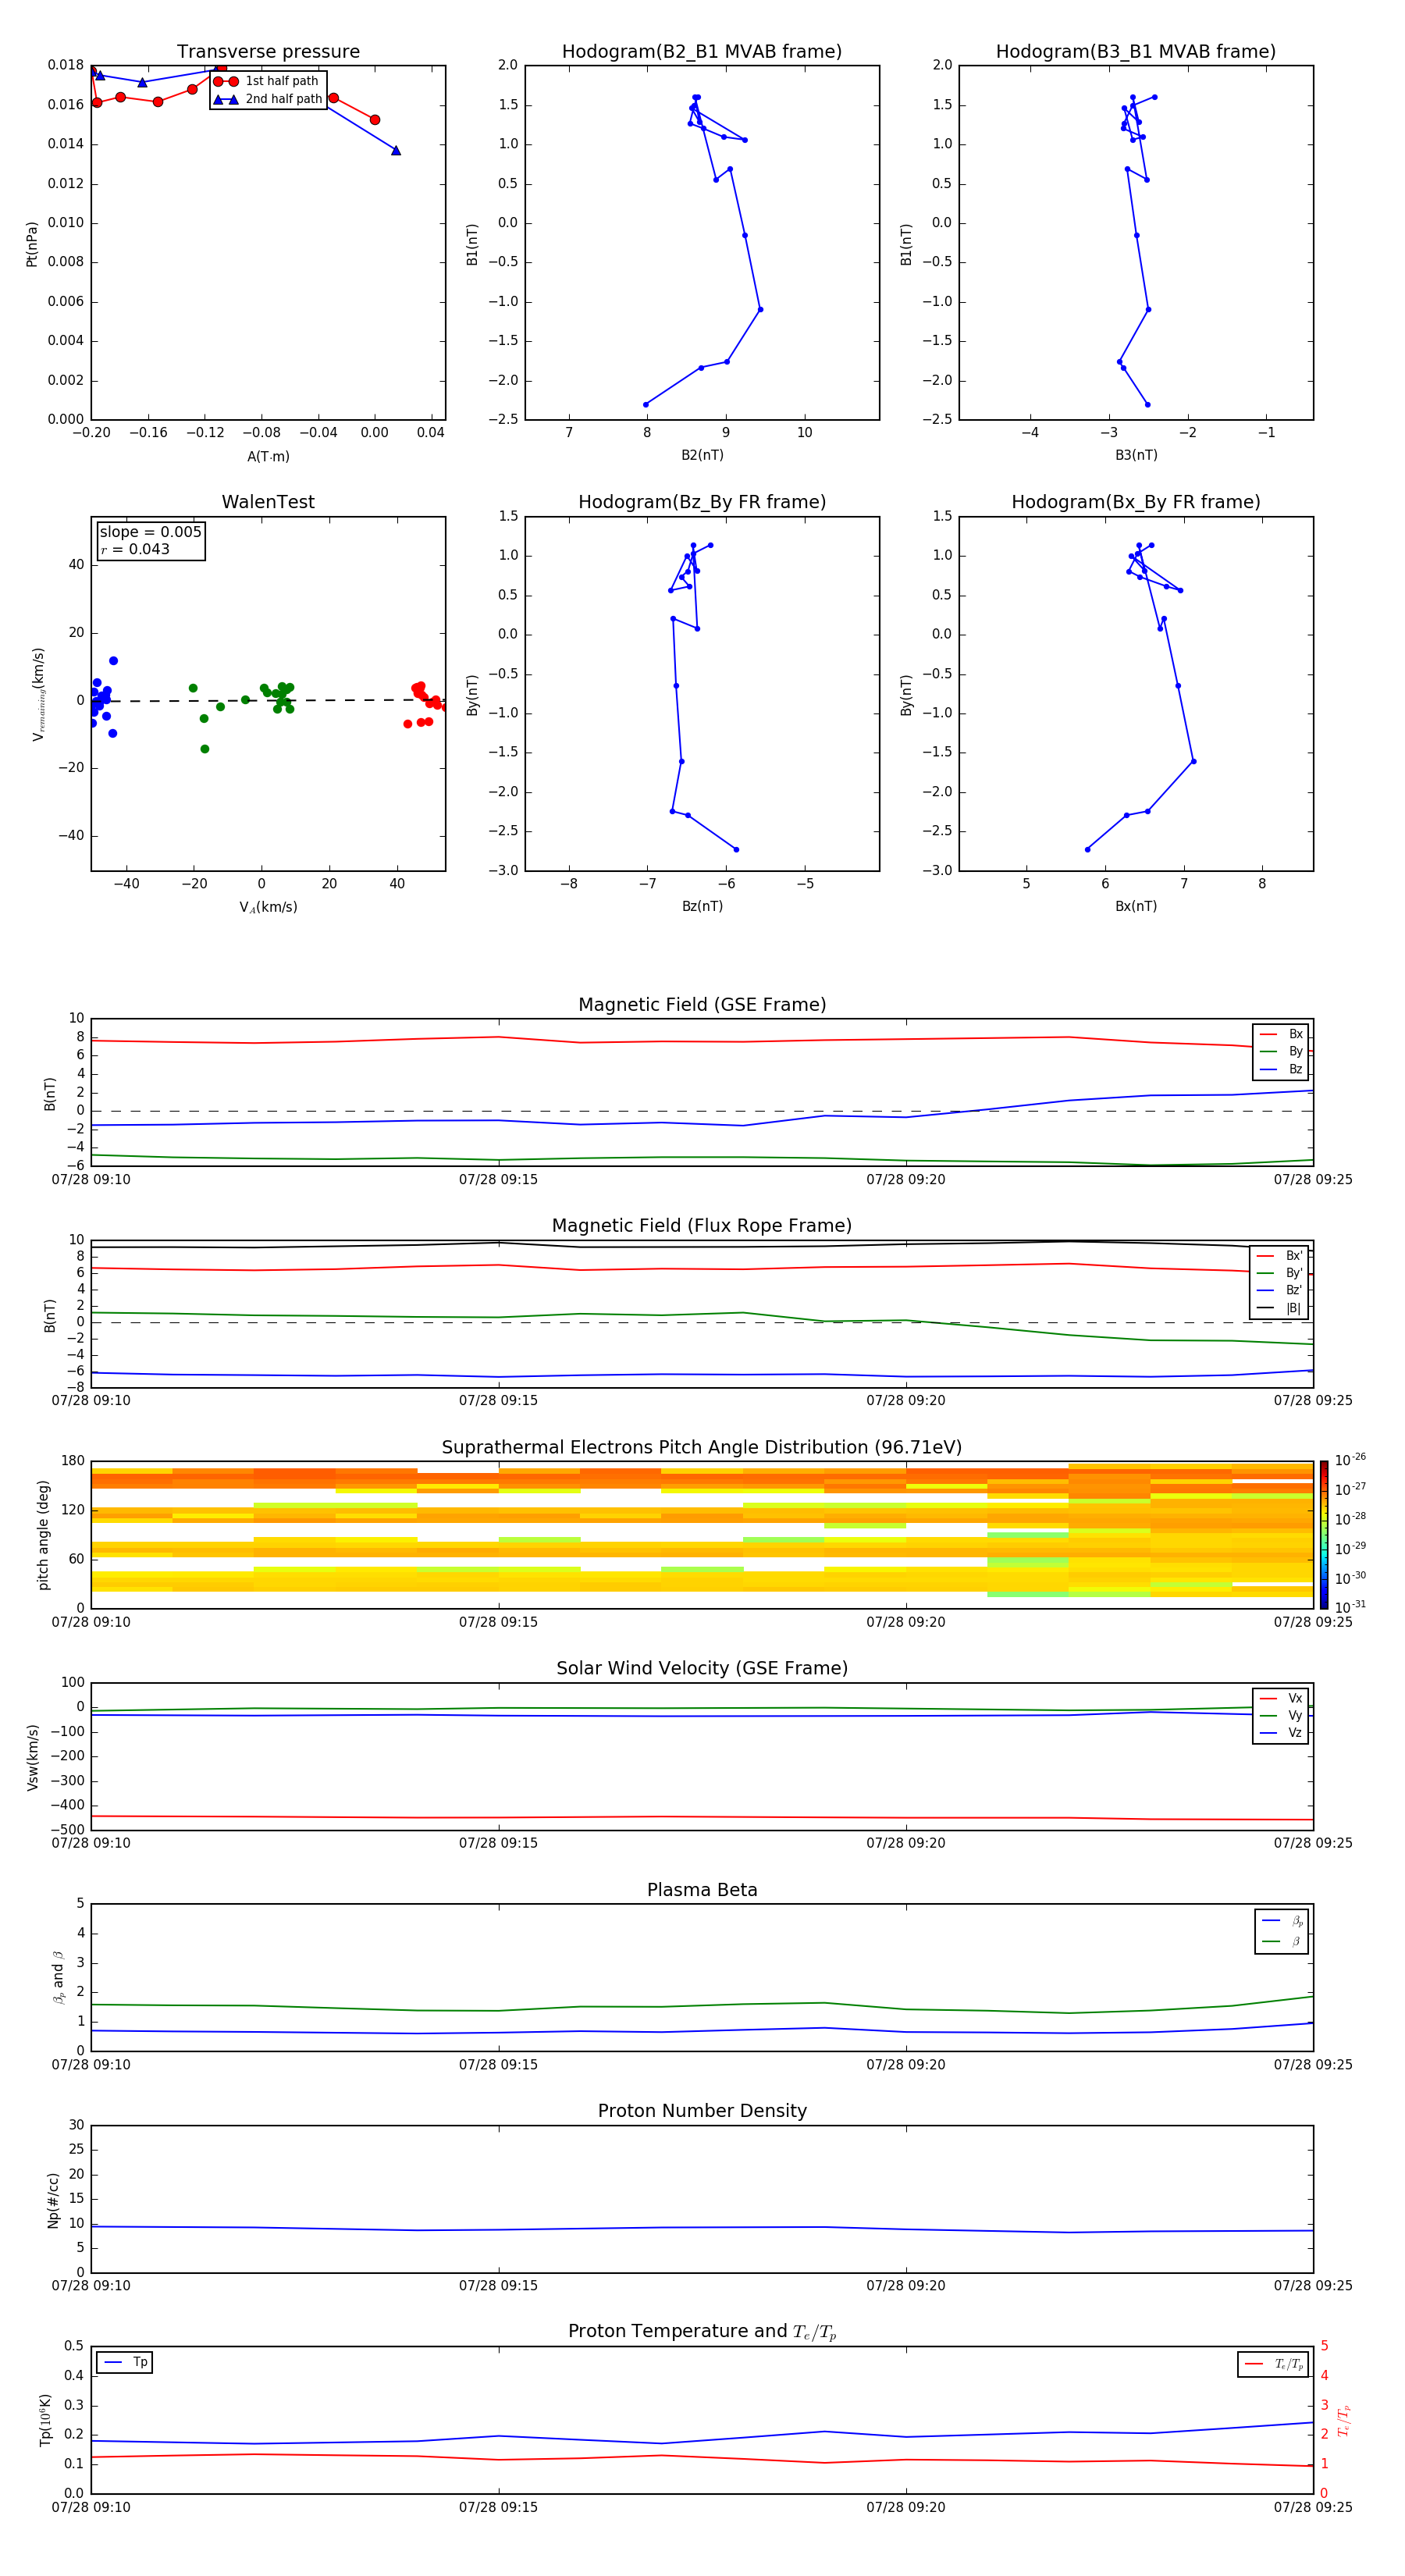
Task: Click the Vy legend entry in velocity plot
Action: point(1282,1715)
